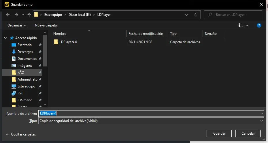Click the LDPlayer4.0 folder icon
Viewport: 268px width, 143px height.
click(x=56, y=42)
